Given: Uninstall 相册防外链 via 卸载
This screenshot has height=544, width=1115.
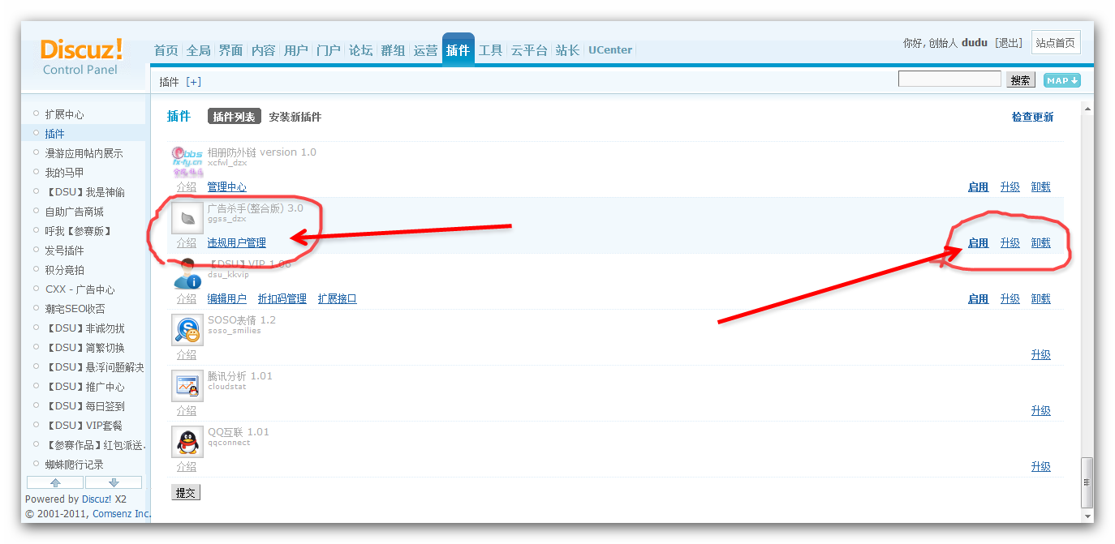Looking at the screenshot, I should 1041,187.
